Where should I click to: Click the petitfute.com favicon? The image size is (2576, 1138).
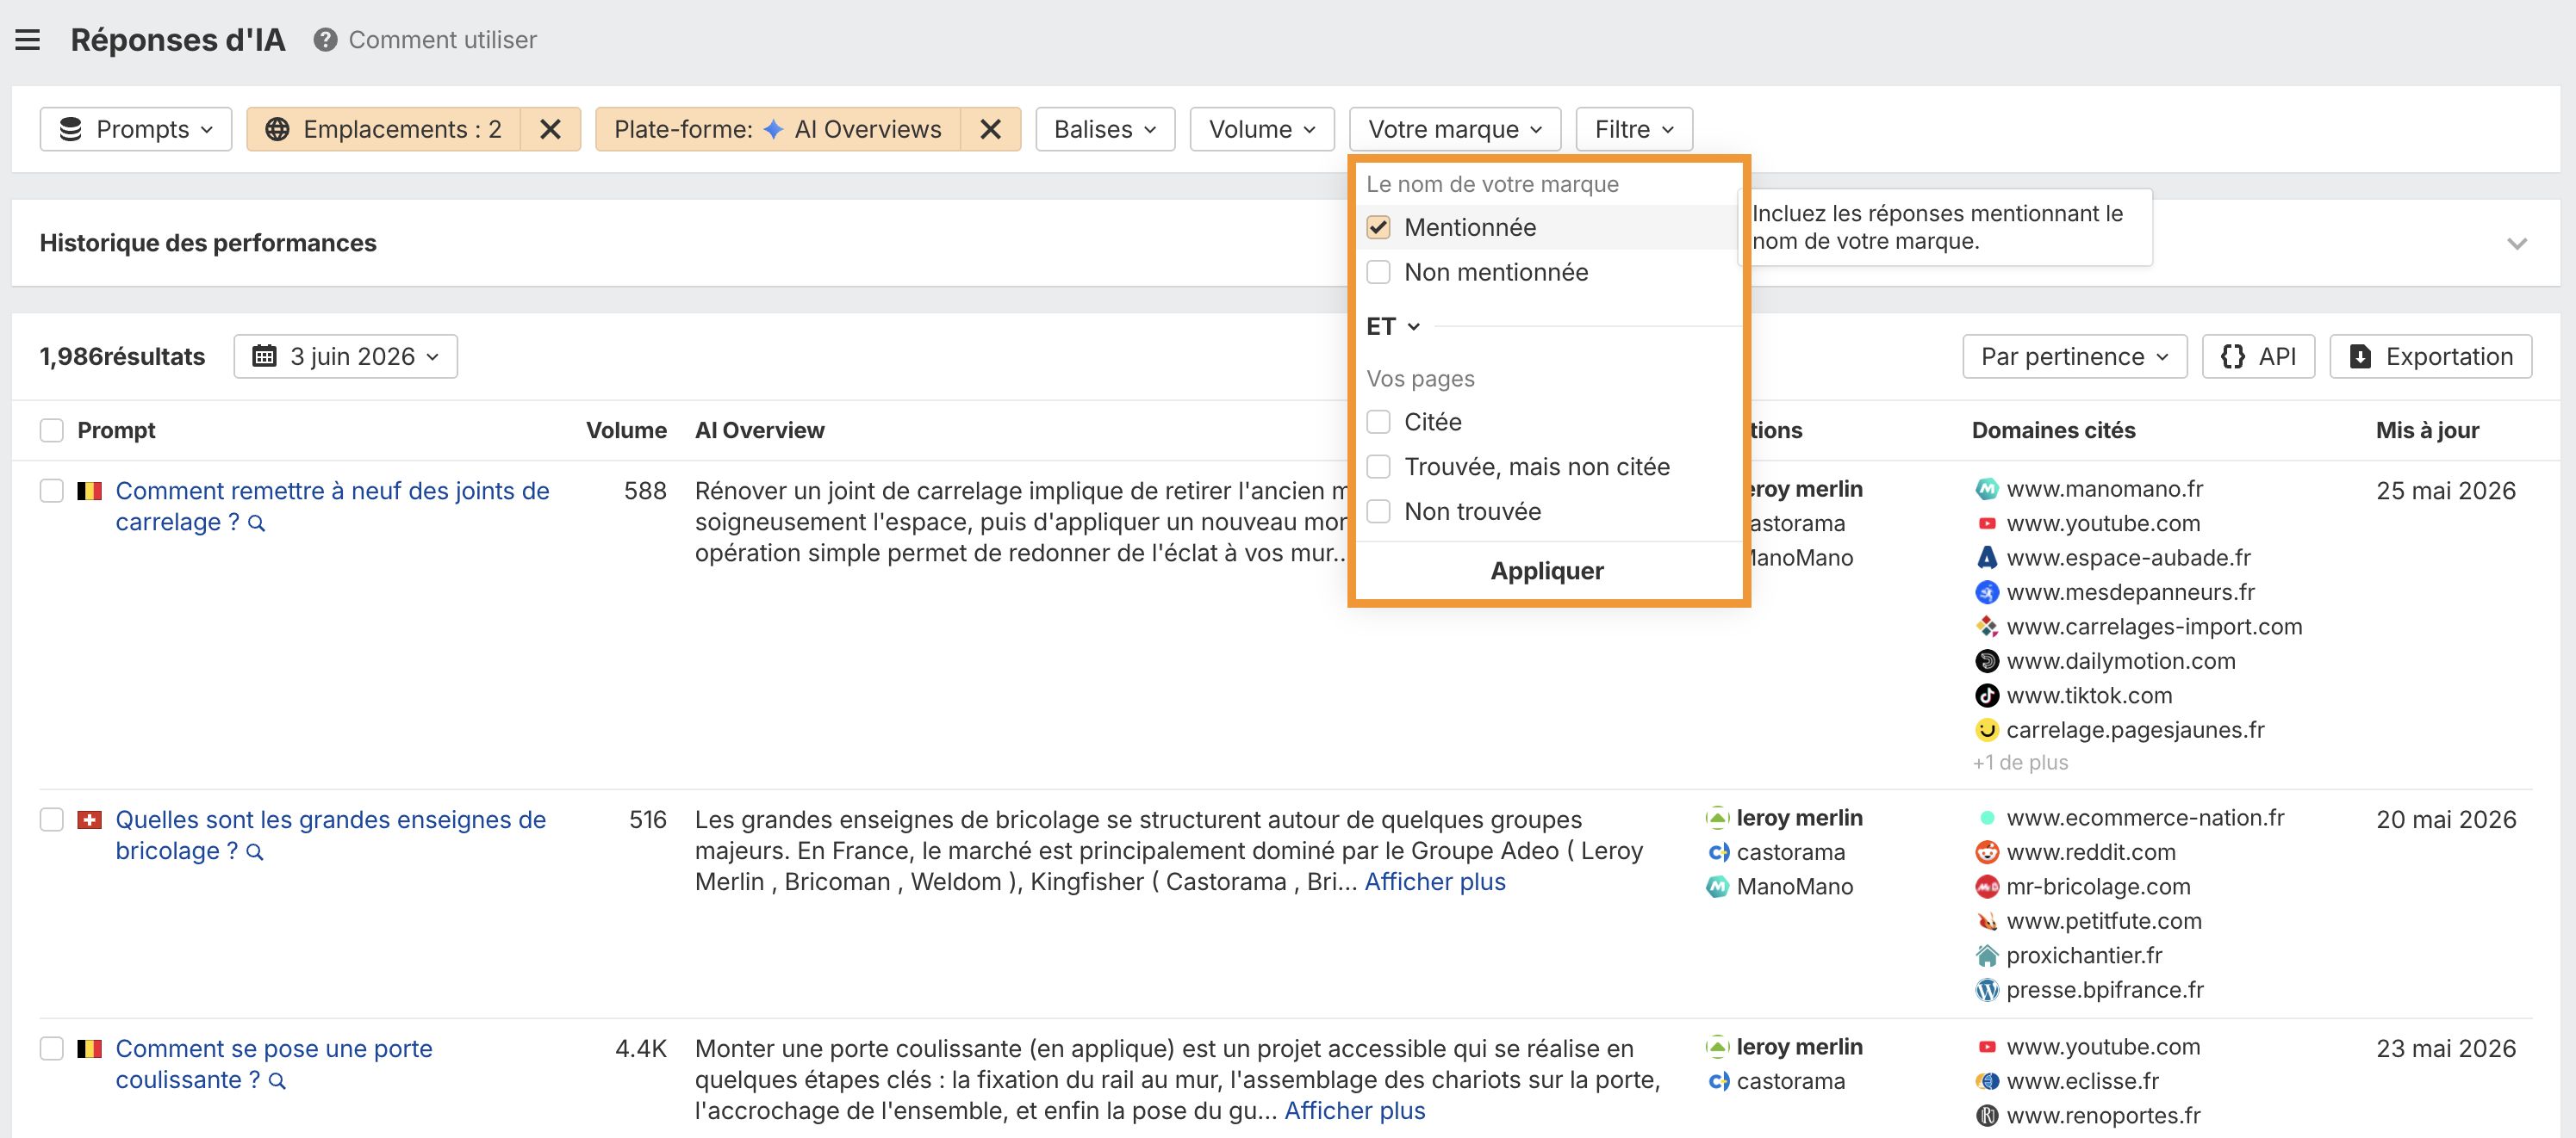click(x=1987, y=921)
